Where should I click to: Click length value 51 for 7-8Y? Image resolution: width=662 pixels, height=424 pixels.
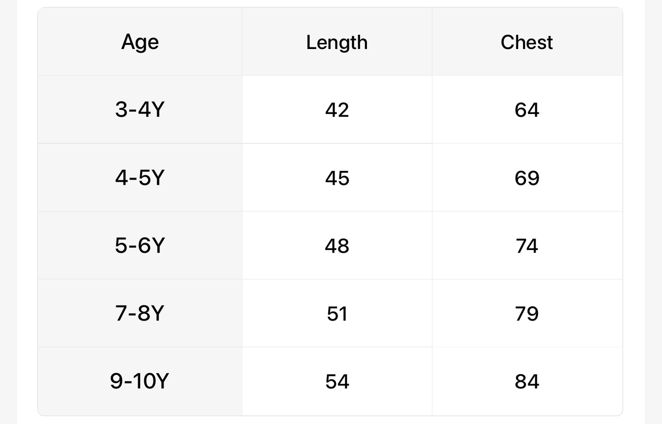(x=337, y=314)
